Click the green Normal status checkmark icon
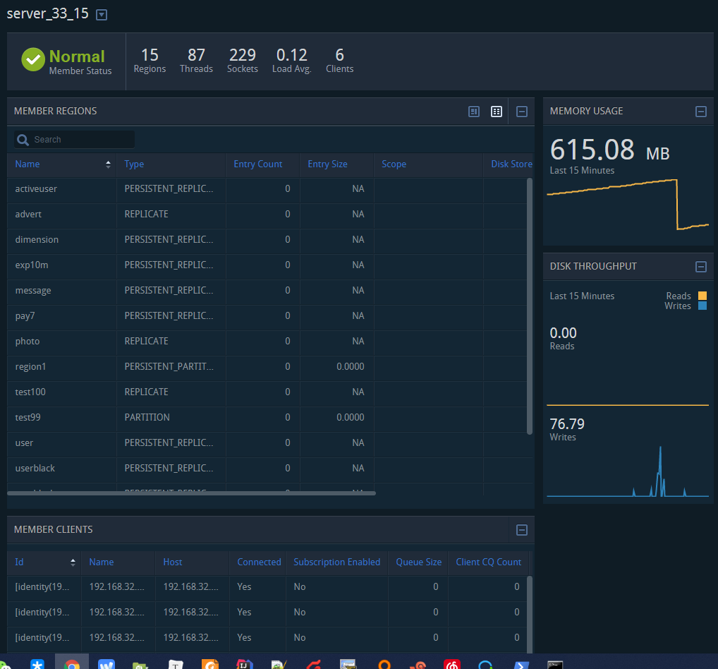Image resolution: width=718 pixels, height=669 pixels. coord(33,60)
